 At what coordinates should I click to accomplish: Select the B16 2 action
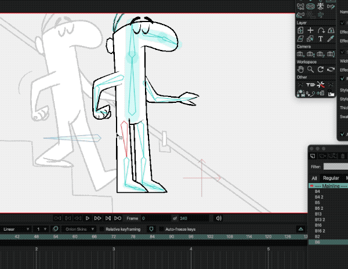click(328, 231)
